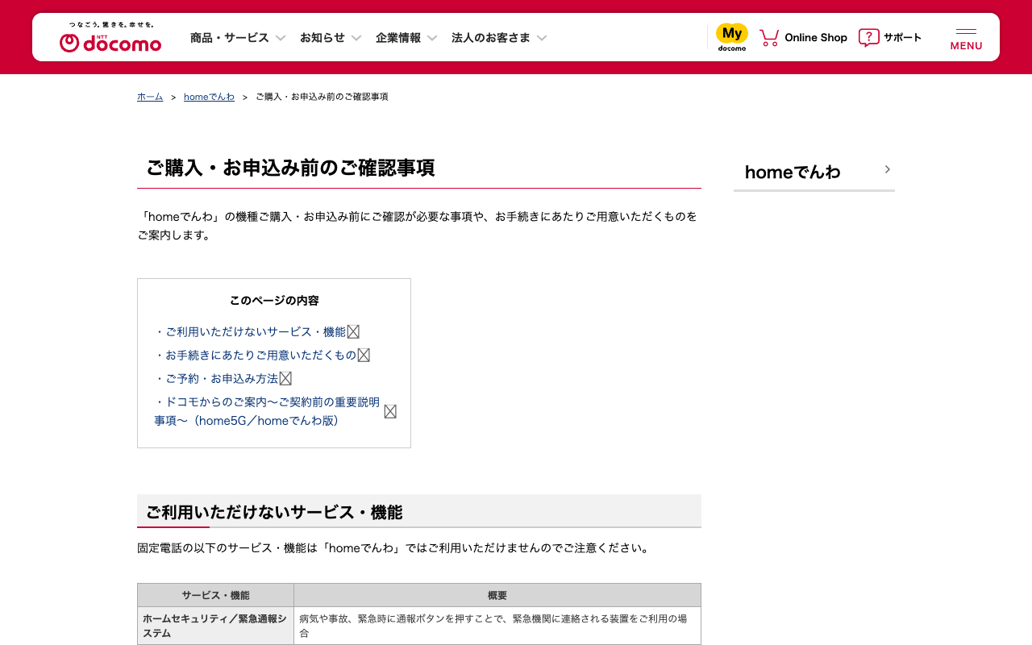Expand the 商品・サービス dropdown chevron
The height and width of the screenshot is (645, 1032).
tap(281, 38)
